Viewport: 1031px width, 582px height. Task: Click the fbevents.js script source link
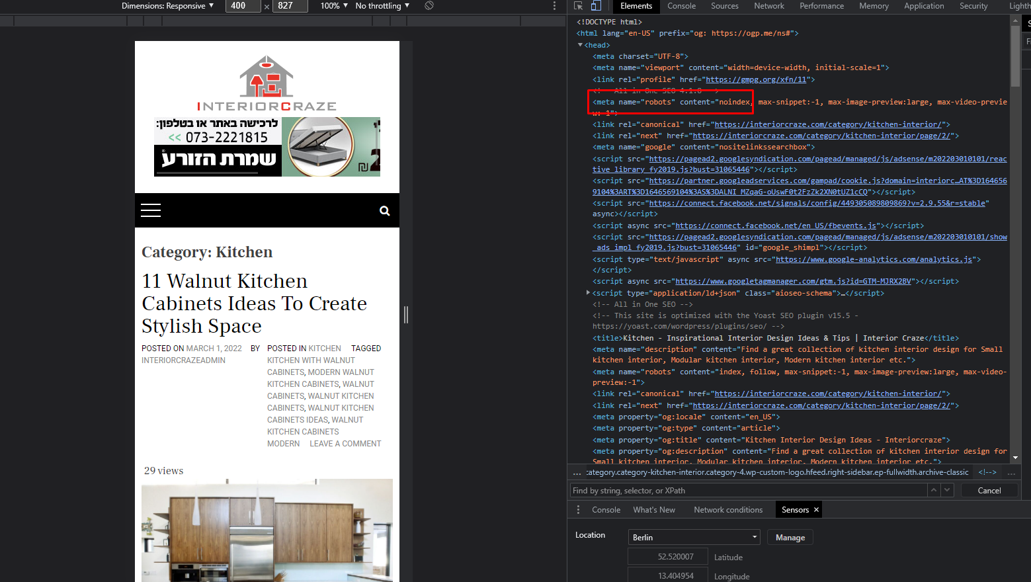click(x=775, y=226)
